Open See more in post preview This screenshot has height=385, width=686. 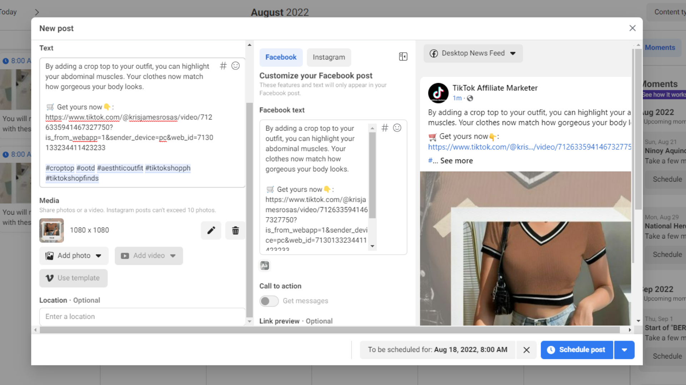[456, 161]
